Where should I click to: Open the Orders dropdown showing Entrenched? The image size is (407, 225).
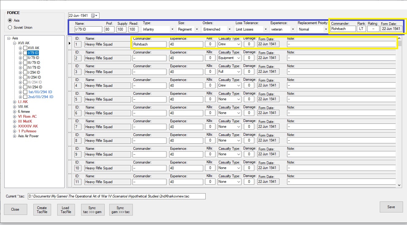click(229, 29)
